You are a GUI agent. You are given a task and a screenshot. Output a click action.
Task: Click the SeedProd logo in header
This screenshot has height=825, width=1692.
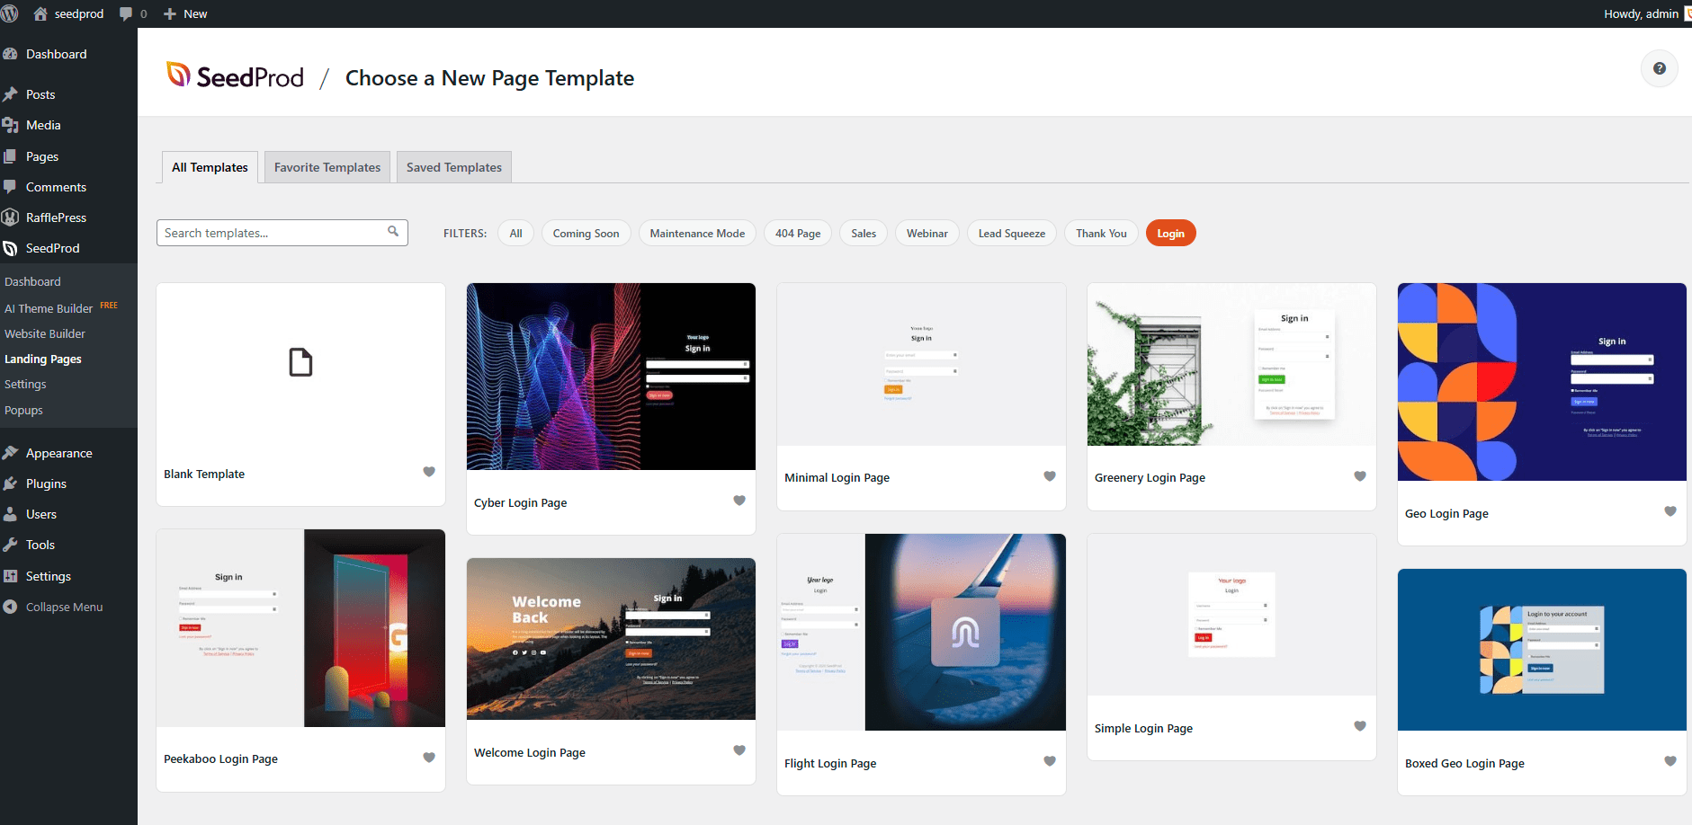click(236, 77)
